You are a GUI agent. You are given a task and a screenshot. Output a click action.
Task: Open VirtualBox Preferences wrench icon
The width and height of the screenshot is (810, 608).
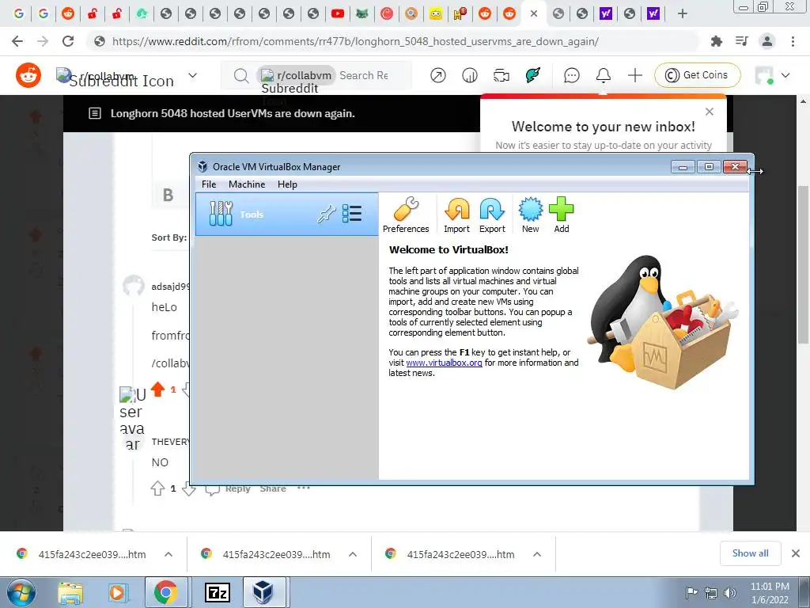(406, 215)
